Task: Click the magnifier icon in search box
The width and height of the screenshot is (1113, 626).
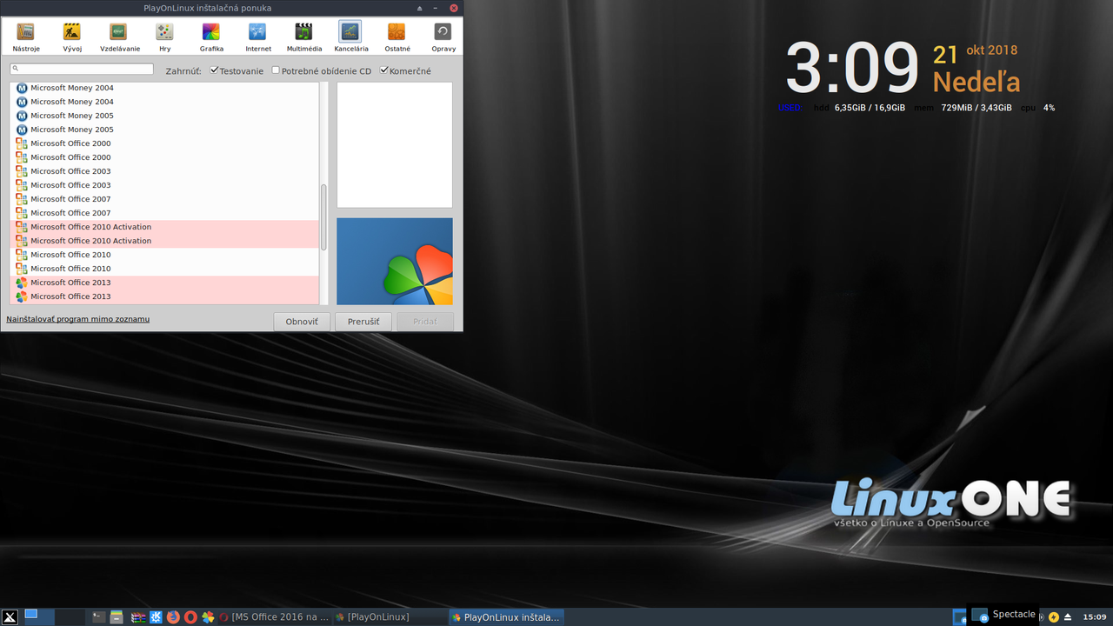Action: coord(17,69)
